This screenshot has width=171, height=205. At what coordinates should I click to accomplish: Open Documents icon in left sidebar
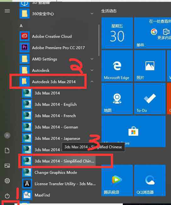7,151
